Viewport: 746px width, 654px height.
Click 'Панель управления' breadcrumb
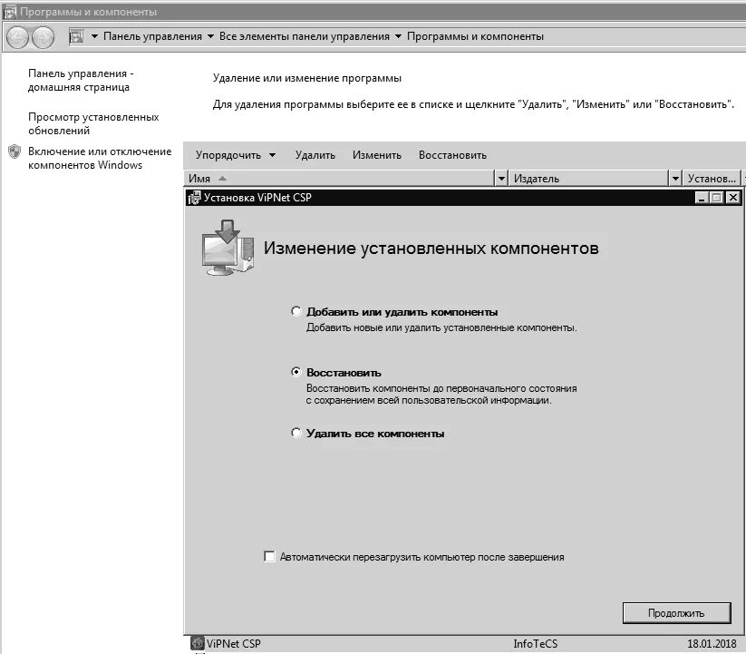click(x=152, y=36)
